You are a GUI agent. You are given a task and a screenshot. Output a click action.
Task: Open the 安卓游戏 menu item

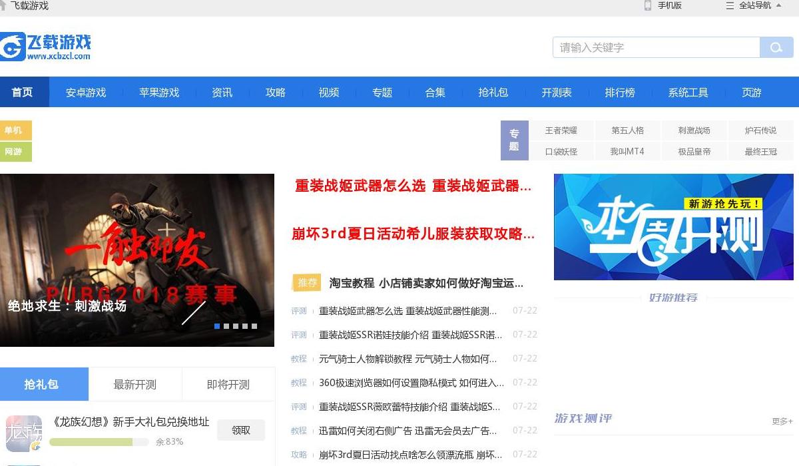(86, 93)
